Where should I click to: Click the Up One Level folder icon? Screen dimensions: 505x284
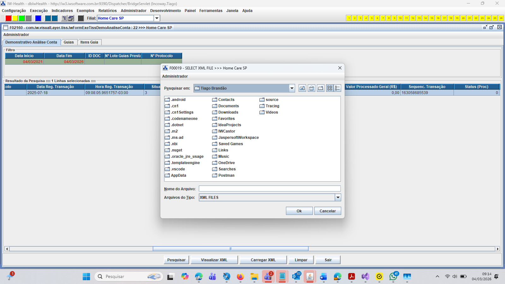(x=302, y=88)
